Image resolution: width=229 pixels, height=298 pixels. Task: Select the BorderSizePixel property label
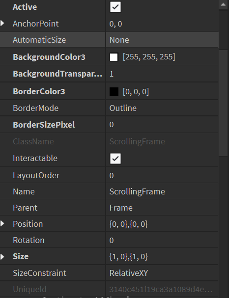point(44,125)
